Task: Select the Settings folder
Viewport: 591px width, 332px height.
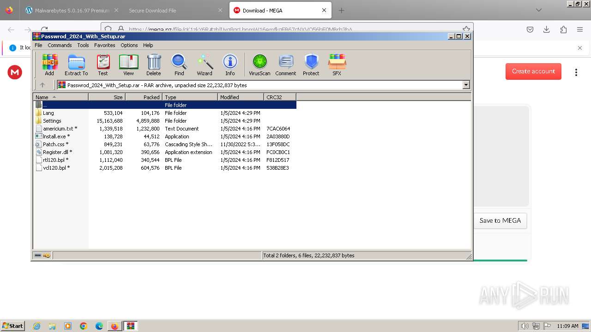Action: point(165,121)
